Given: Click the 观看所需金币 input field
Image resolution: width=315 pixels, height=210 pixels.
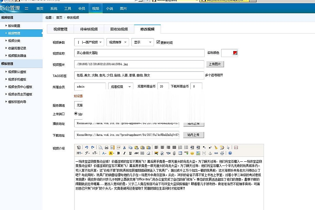Looking at the screenshot, I should pos(163,86).
